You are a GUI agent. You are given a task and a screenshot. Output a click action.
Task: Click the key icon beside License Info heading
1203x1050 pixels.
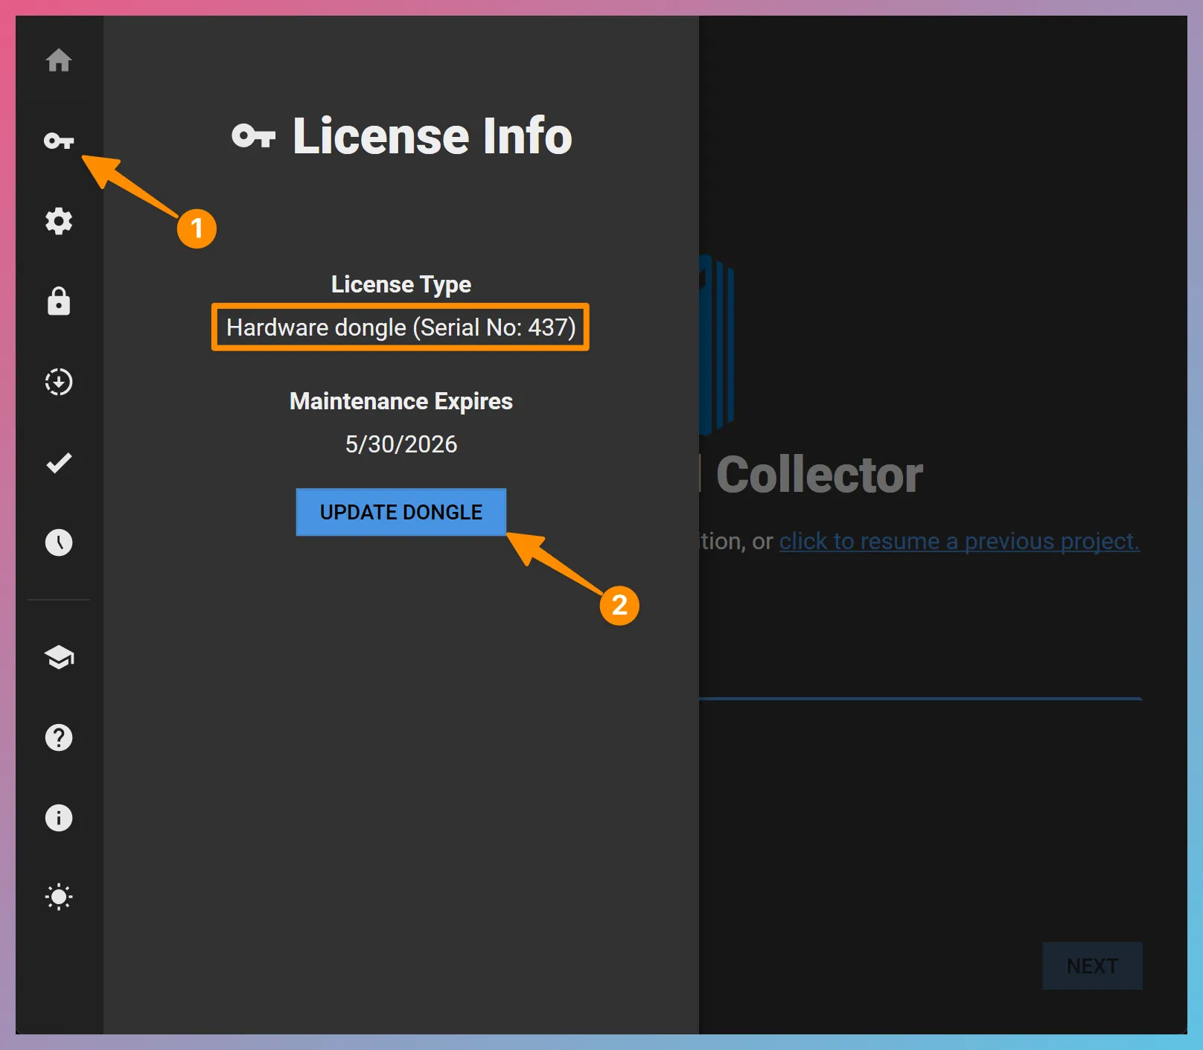click(254, 135)
